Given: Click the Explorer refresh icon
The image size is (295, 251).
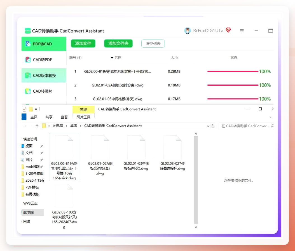Looking at the screenshot, I should click(x=213, y=126).
